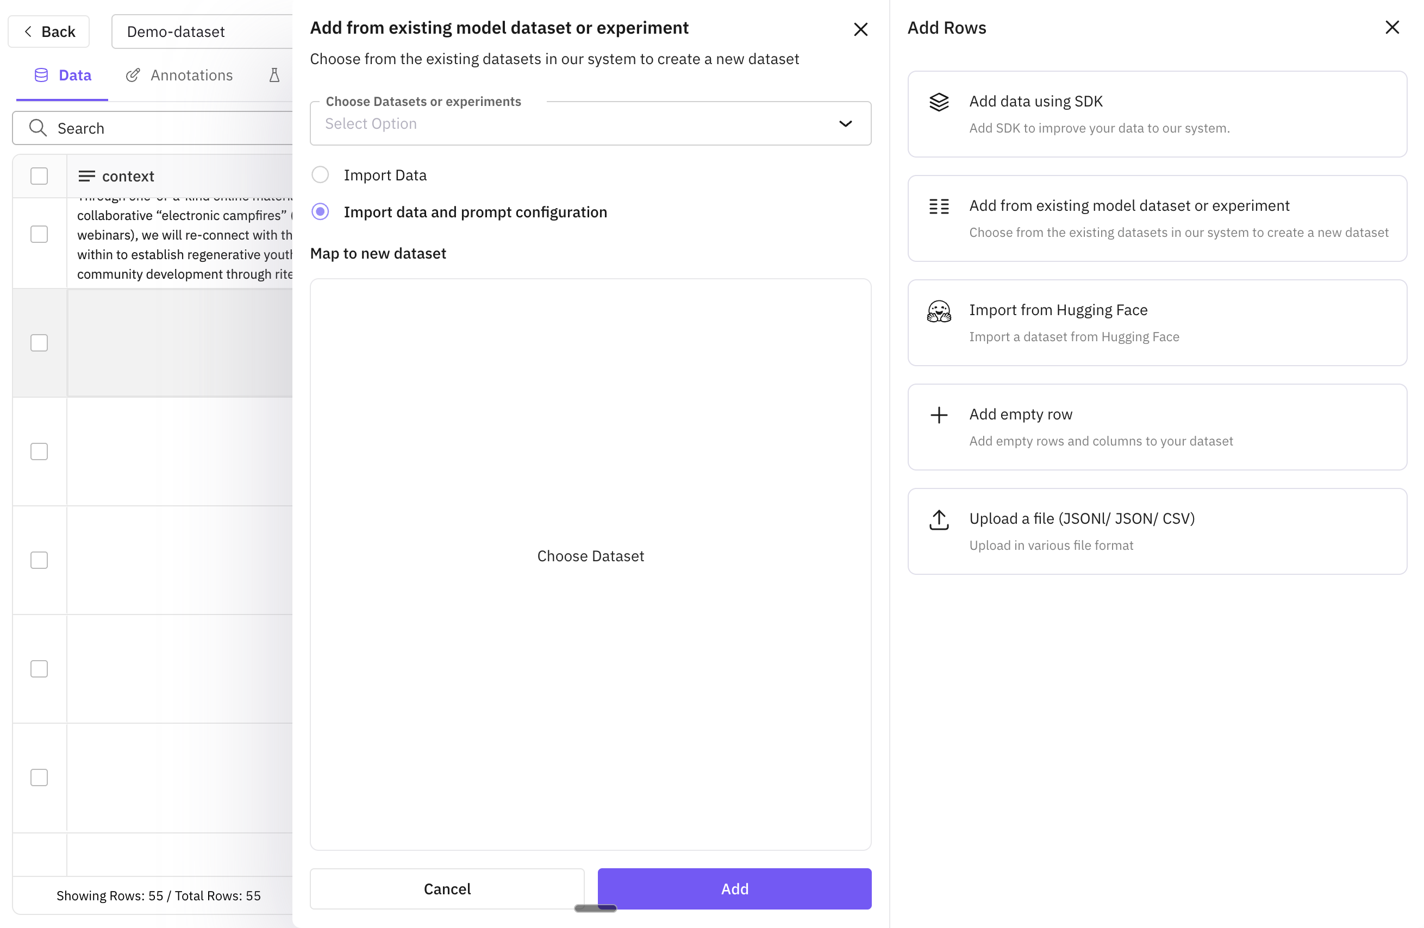Viewport: 1424px width, 928px height.
Task: Select the Import Data radio button
Action: pyautogui.click(x=321, y=174)
